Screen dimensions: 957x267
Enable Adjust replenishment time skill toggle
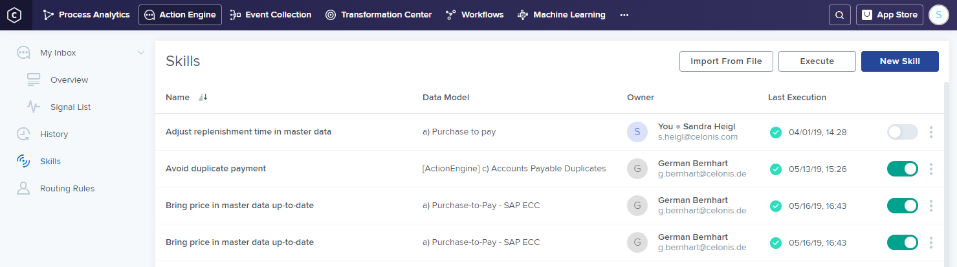903,132
